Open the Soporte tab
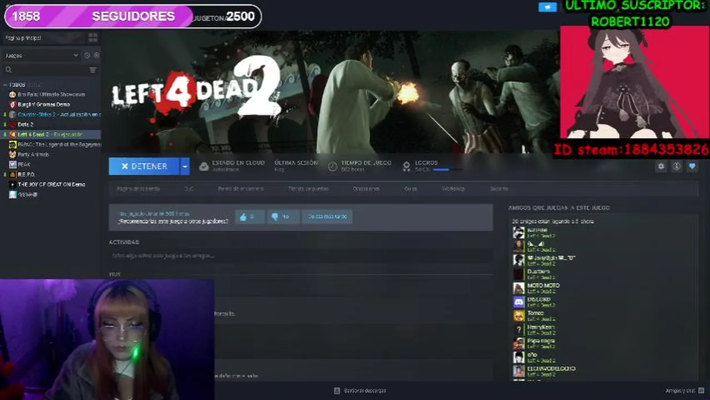 [499, 189]
